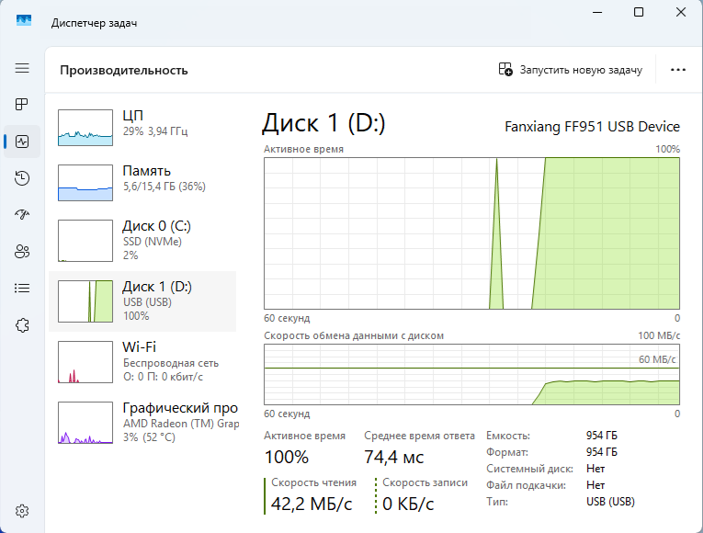703x533 pixels.
Task: Open the Startup apps icon
Action: [22, 214]
